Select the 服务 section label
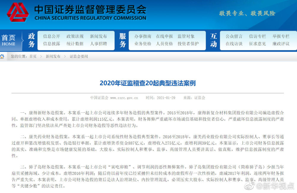 (123, 40)
